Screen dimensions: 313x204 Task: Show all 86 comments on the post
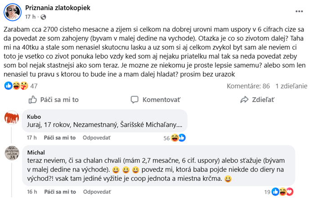[x=248, y=85]
